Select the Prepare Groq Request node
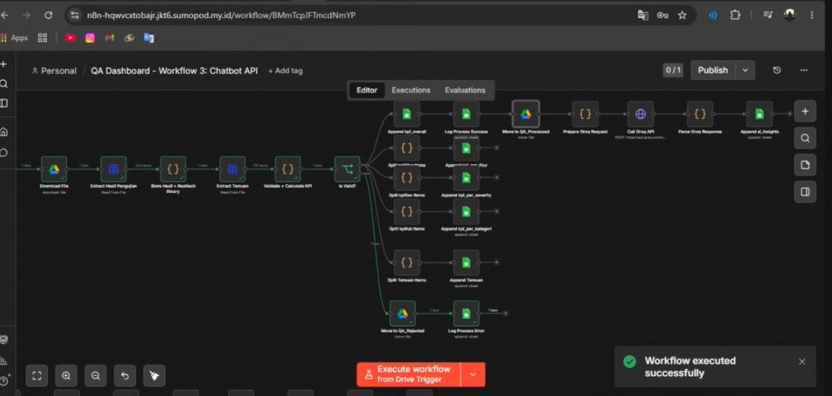Screen dimensions: 832x396 (585, 114)
